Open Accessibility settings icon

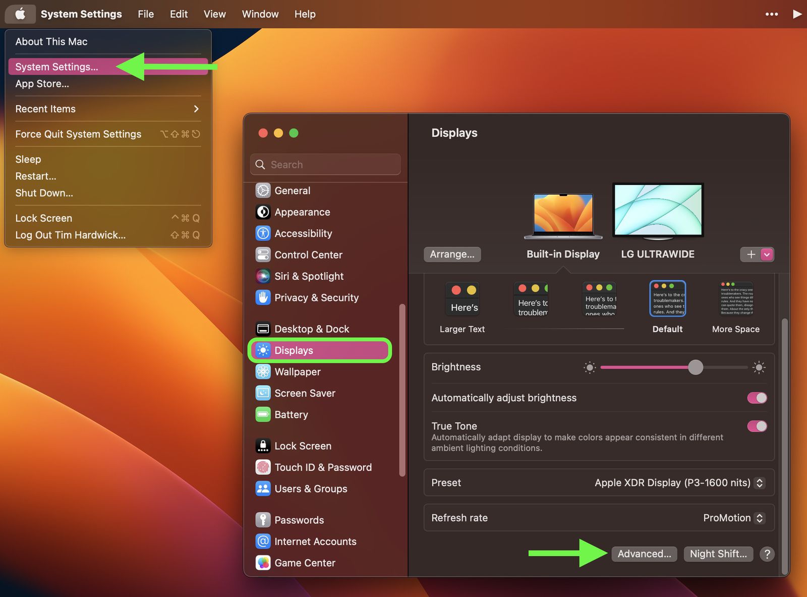(x=263, y=233)
